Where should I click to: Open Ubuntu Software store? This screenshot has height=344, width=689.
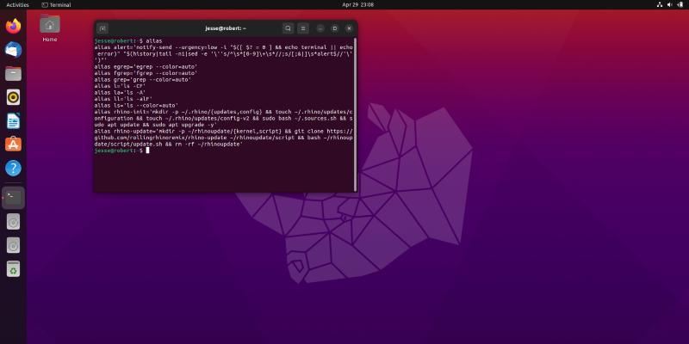(x=13, y=144)
